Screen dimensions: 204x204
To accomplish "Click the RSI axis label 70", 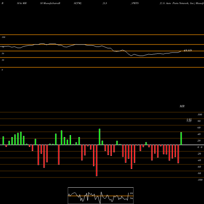I will 3,47.
